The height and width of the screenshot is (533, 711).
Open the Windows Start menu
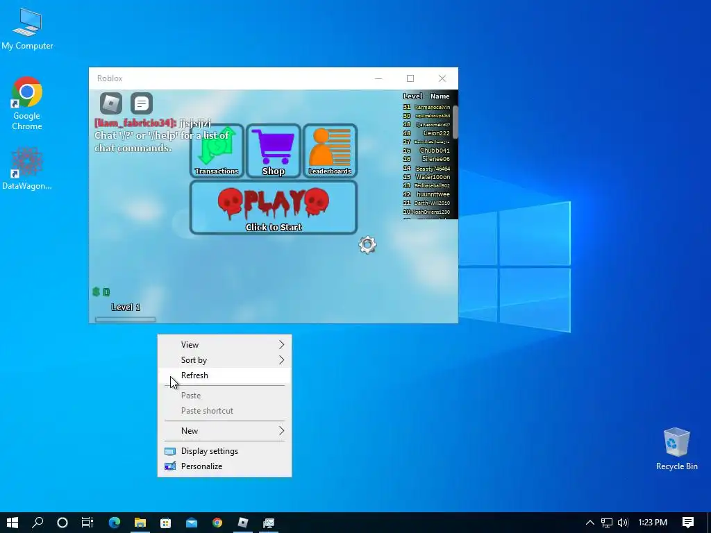pos(12,523)
